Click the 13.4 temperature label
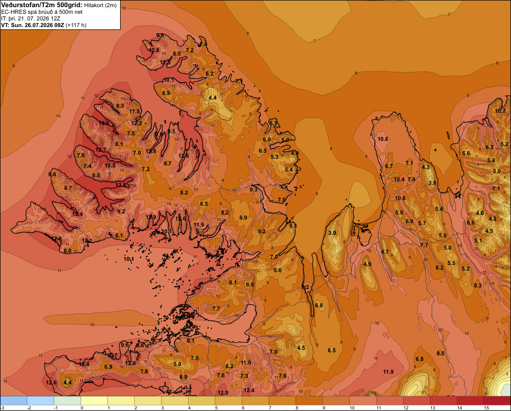The height and width of the screenshot is (411, 511). tap(77, 214)
